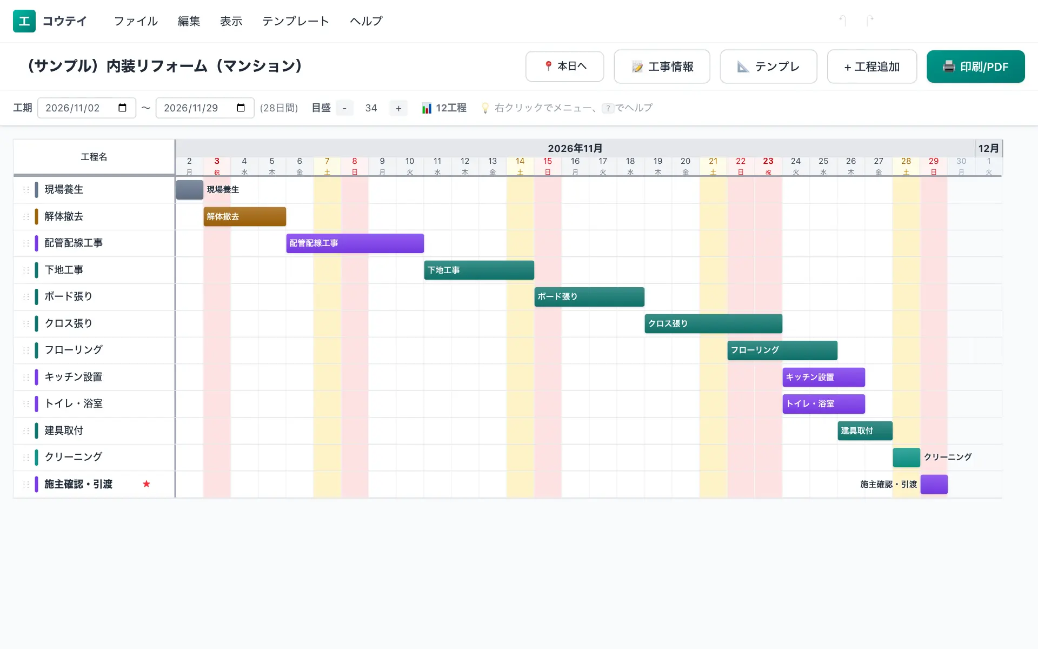This screenshot has width=1038, height=649.
Task: Grab the drag handle of 現場養生 row
Action: [x=26, y=190]
